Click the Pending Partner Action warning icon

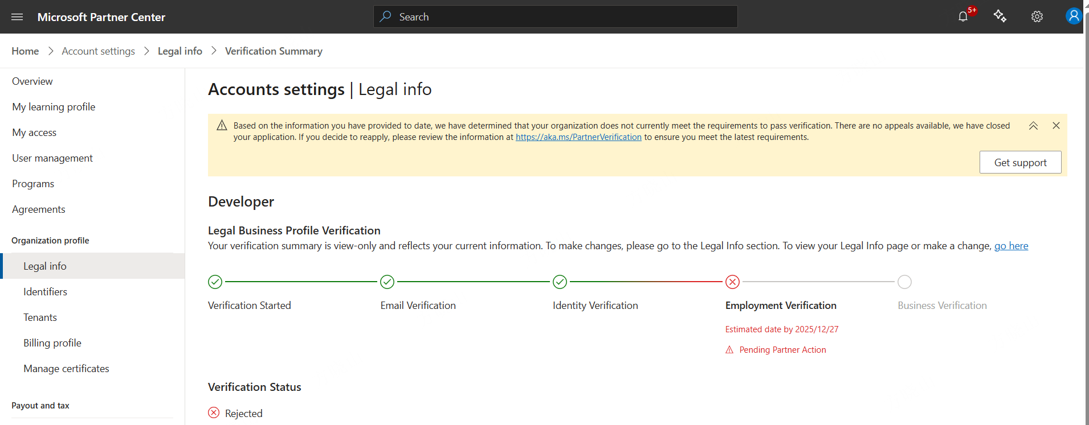click(x=729, y=350)
